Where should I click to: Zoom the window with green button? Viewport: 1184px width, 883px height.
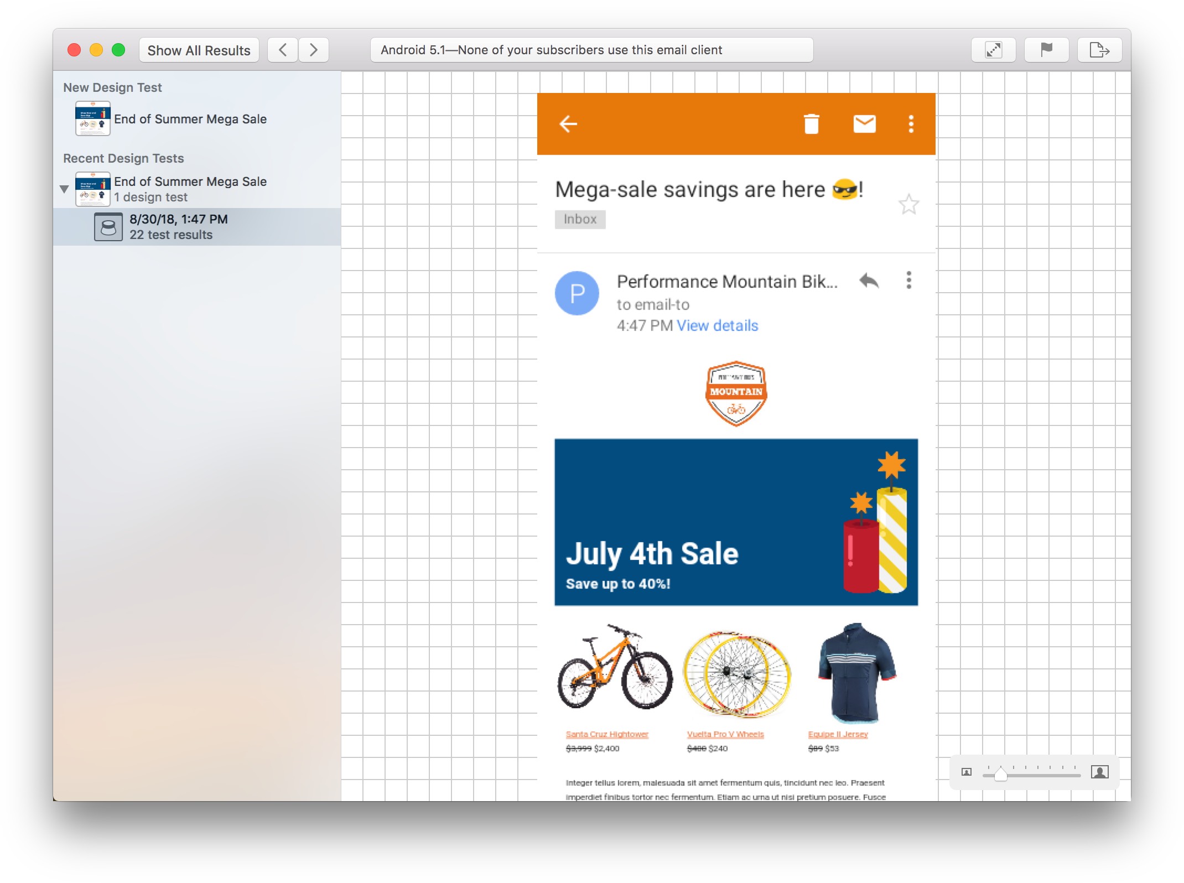[x=118, y=50]
